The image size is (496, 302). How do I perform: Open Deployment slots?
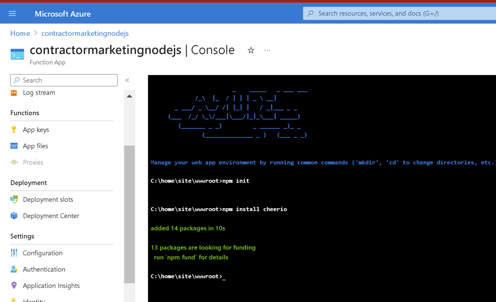click(48, 200)
